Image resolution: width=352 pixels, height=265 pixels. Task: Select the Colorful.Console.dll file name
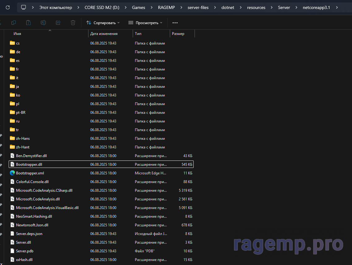(32, 182)
